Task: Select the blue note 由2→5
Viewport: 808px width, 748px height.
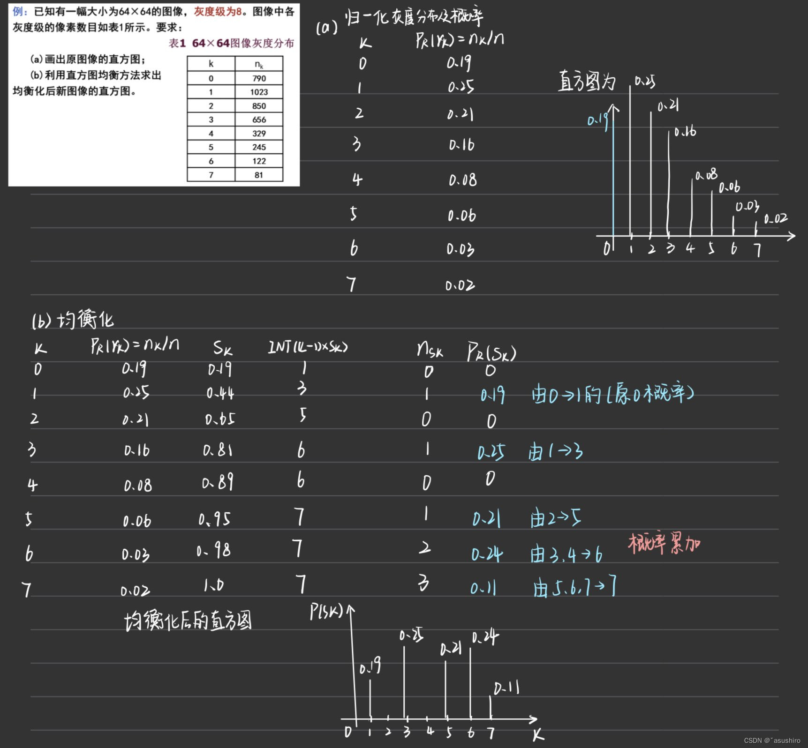Action: pos(556,518)
